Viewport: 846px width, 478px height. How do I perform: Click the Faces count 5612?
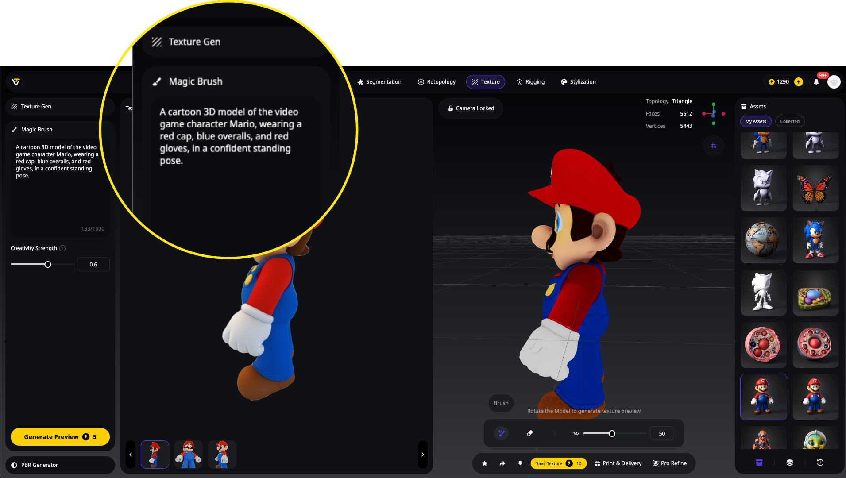coord(686,114)
